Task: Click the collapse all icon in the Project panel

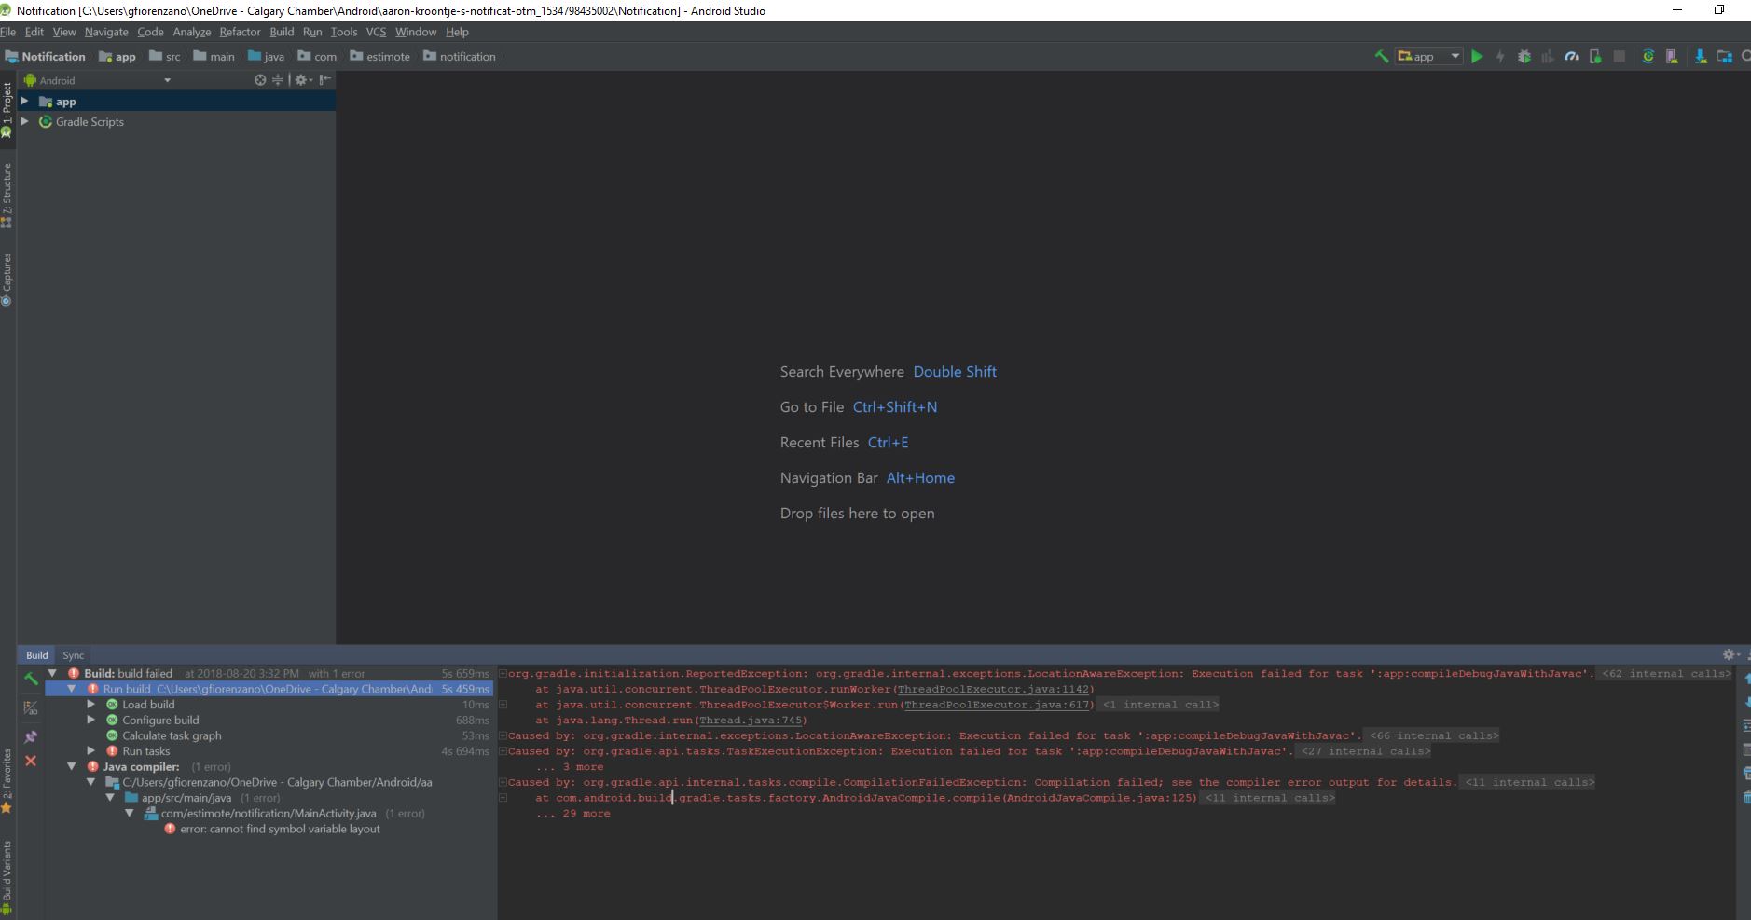Action: tap(278, 80)
